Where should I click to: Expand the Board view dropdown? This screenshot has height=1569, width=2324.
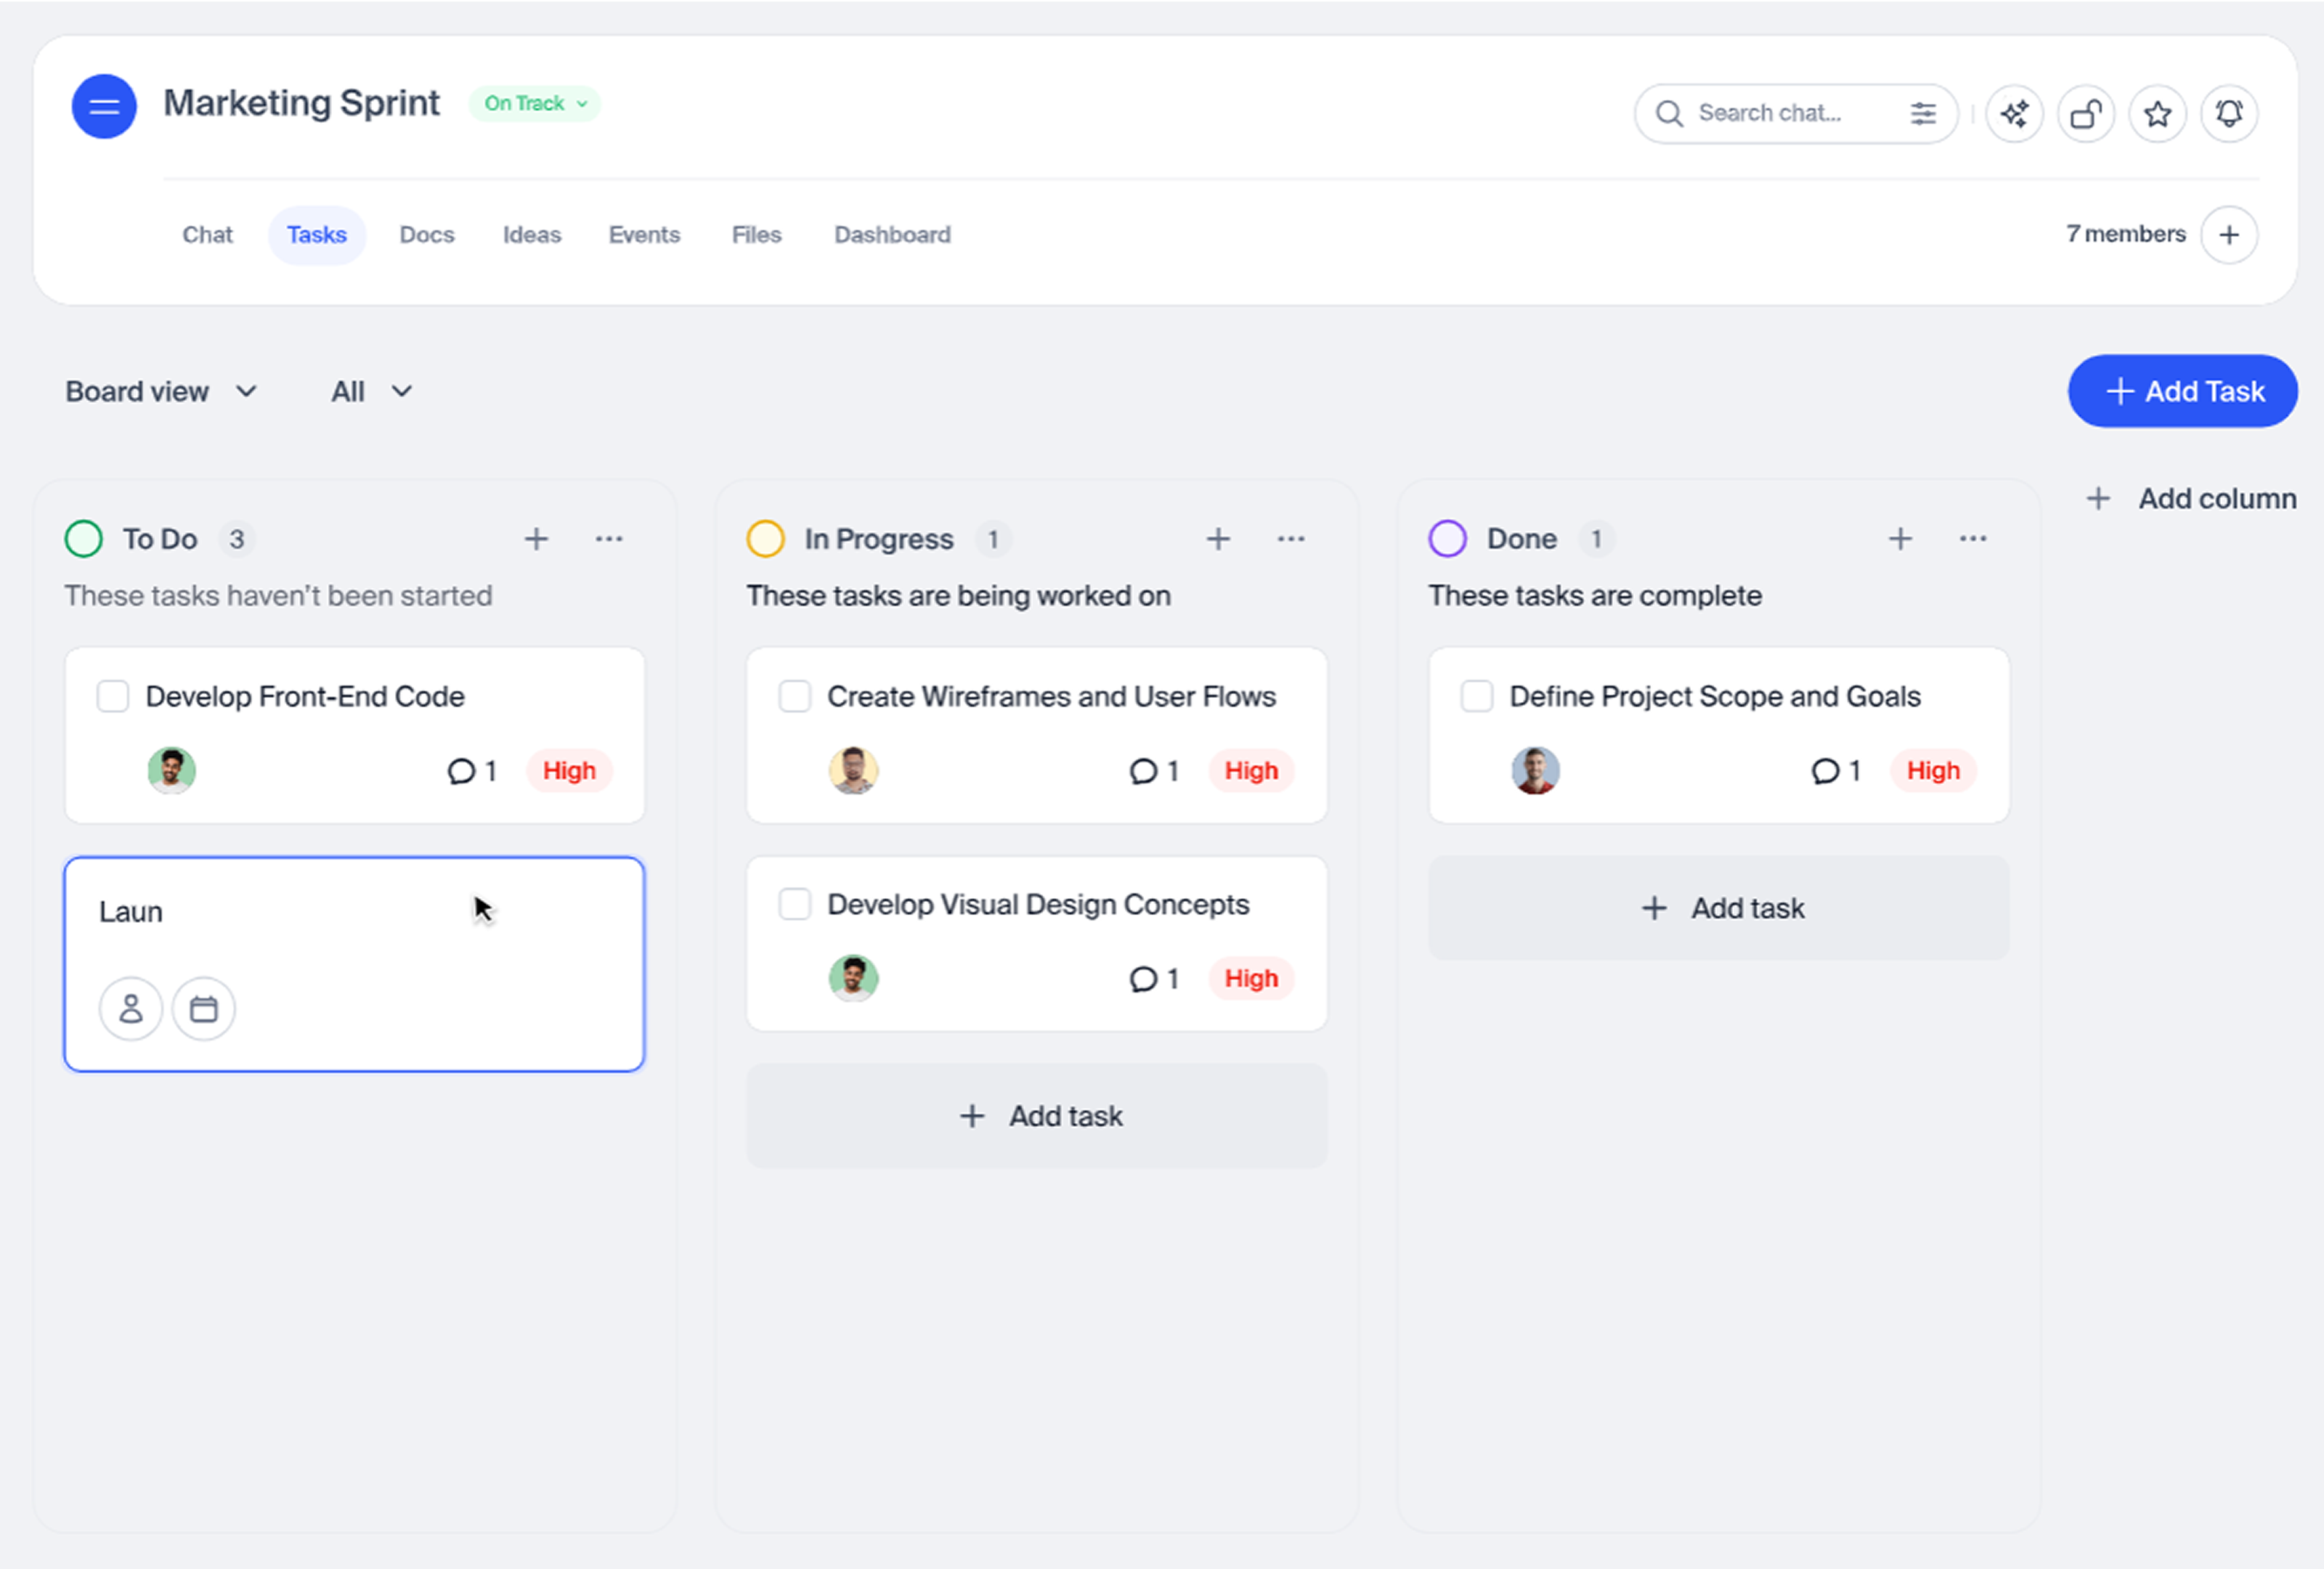click(162, 392)
